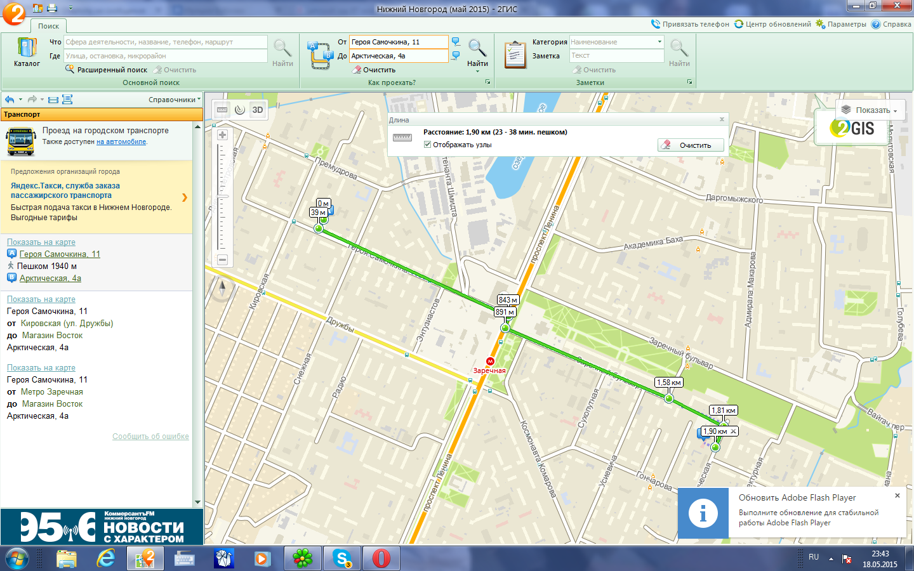Click Очистить button in the ruler panel
Viewport: 914px width, 571px height.
tap(691, 145)
